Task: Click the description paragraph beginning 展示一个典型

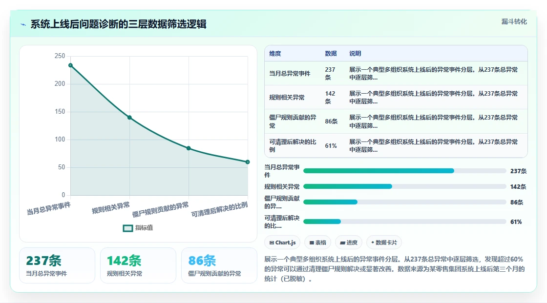Action: 394,269
